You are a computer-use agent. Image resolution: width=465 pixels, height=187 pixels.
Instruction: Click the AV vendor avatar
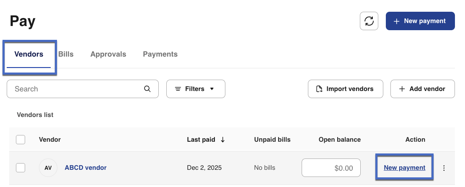(48, 168)
